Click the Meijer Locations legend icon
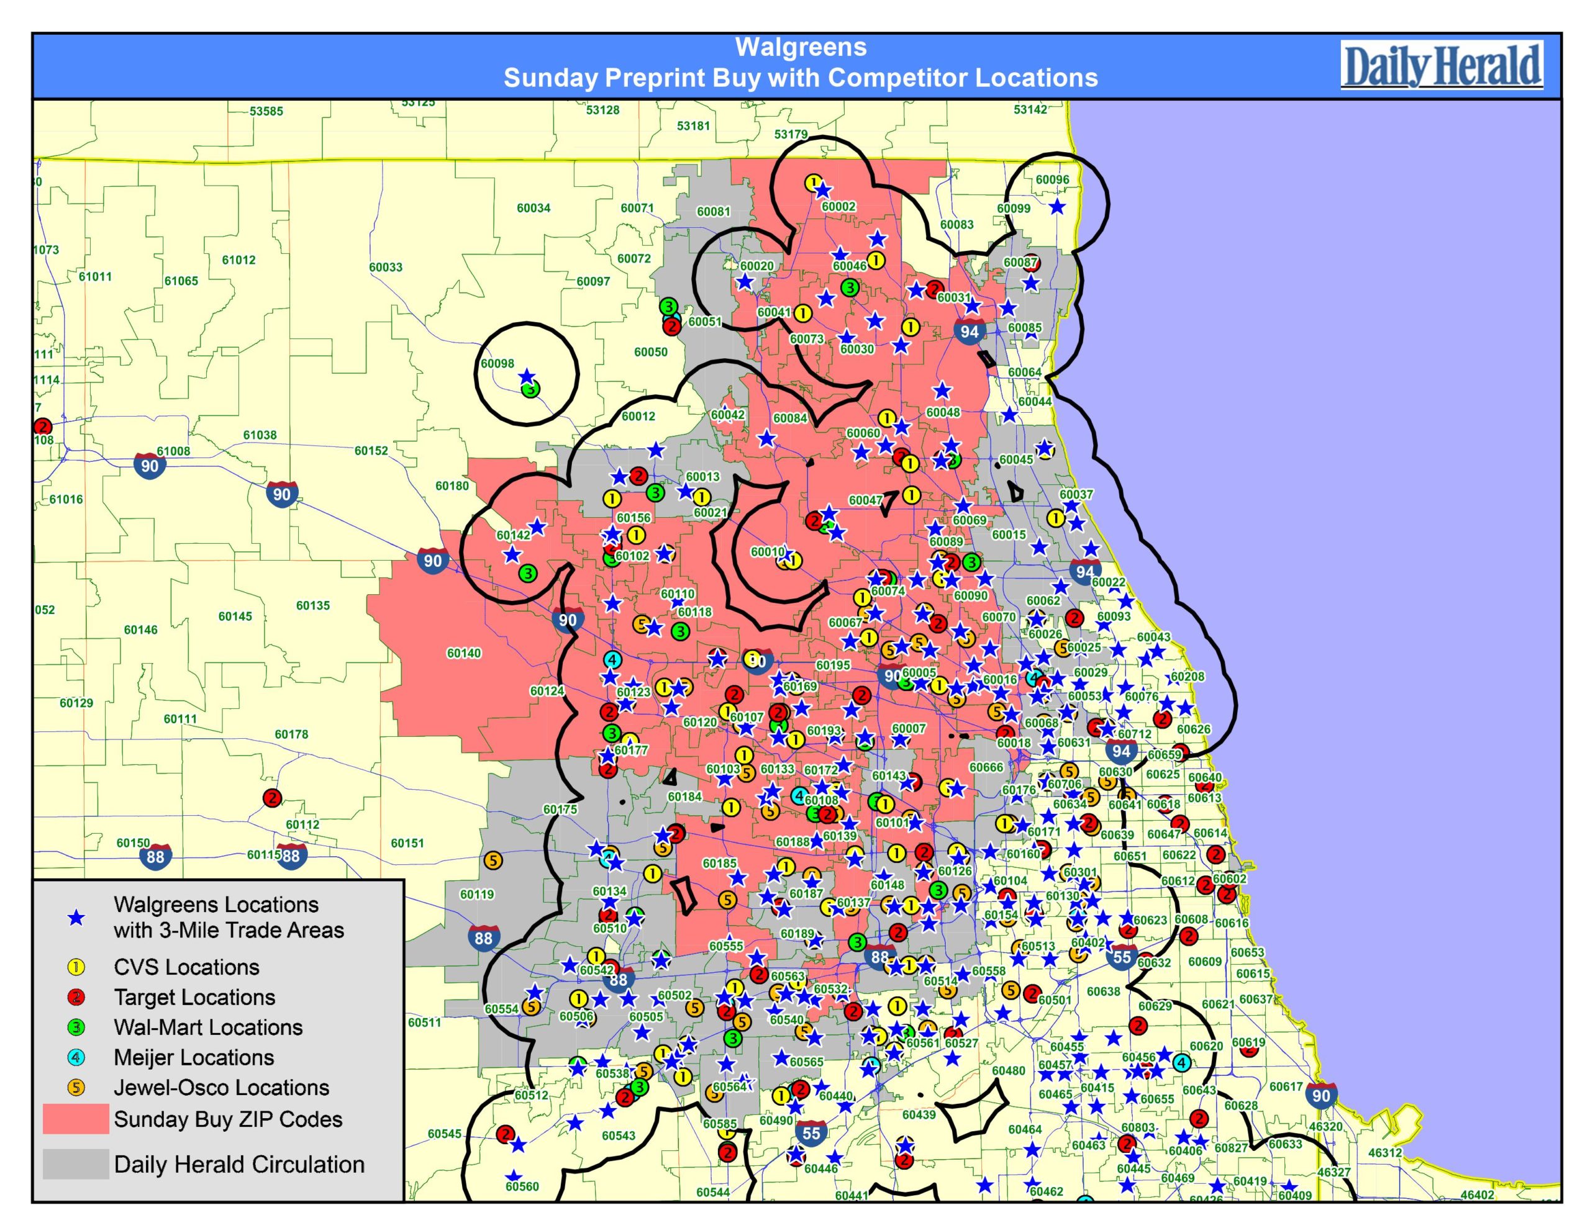 (76, 1058)
